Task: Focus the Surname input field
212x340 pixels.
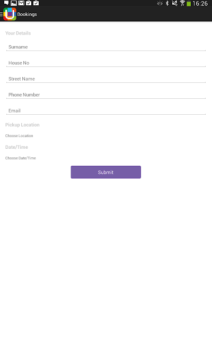Action: pyautogui.click(x=106, y=47)
